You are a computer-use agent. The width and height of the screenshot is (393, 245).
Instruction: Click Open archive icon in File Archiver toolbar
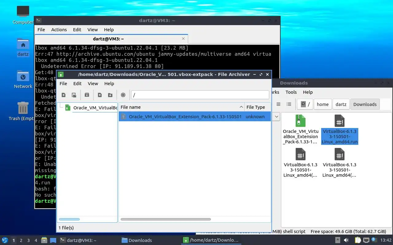click(x=74, y=95)
